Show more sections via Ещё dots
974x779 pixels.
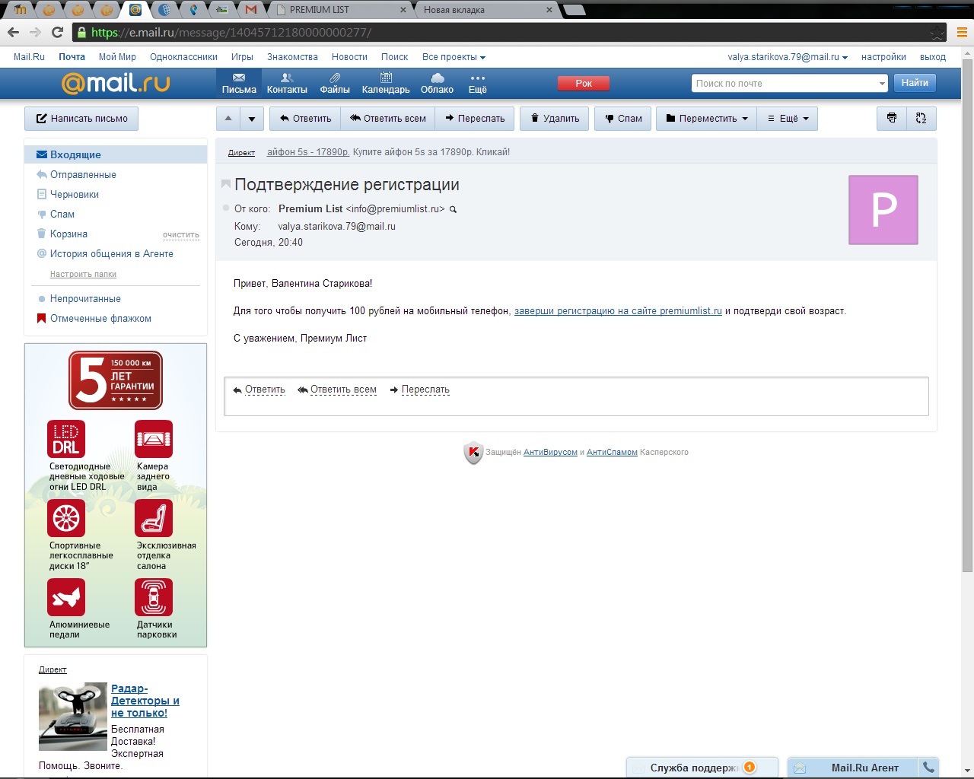coord(477,83)
